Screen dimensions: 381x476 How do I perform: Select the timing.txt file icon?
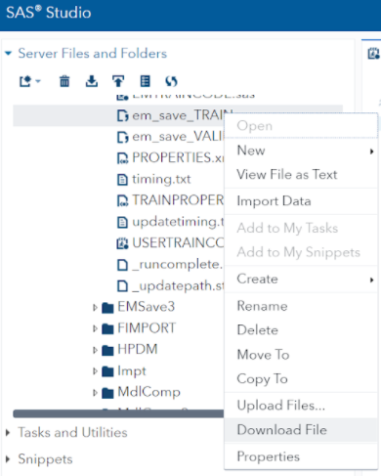pyautogui.click(x=122, y=180)
